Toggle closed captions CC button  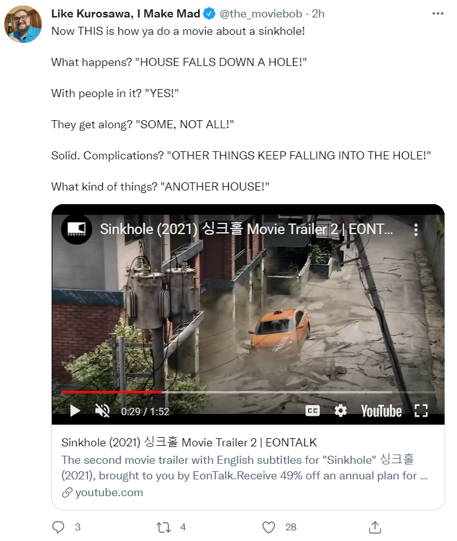click(312, 411)
